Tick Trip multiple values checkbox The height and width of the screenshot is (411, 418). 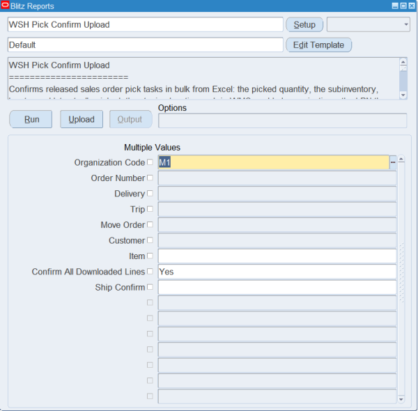[150, 209]
